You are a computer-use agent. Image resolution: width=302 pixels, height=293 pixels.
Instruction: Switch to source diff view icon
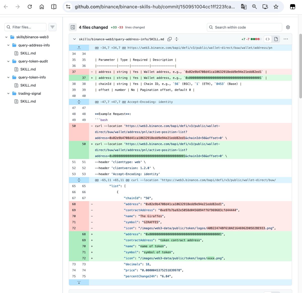[268, 39]
